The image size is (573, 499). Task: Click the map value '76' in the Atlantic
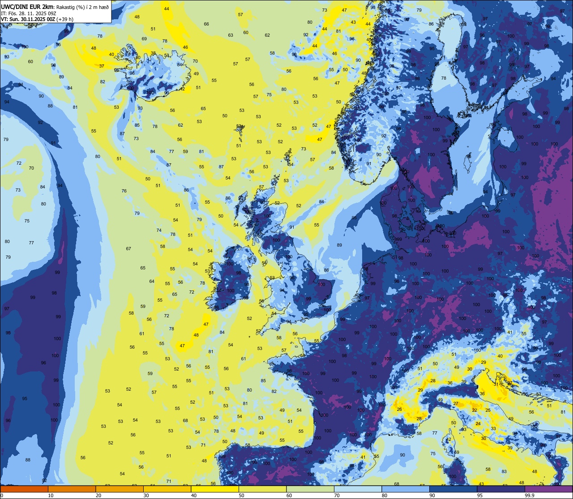pyautogui.click(x=124, y=191)
